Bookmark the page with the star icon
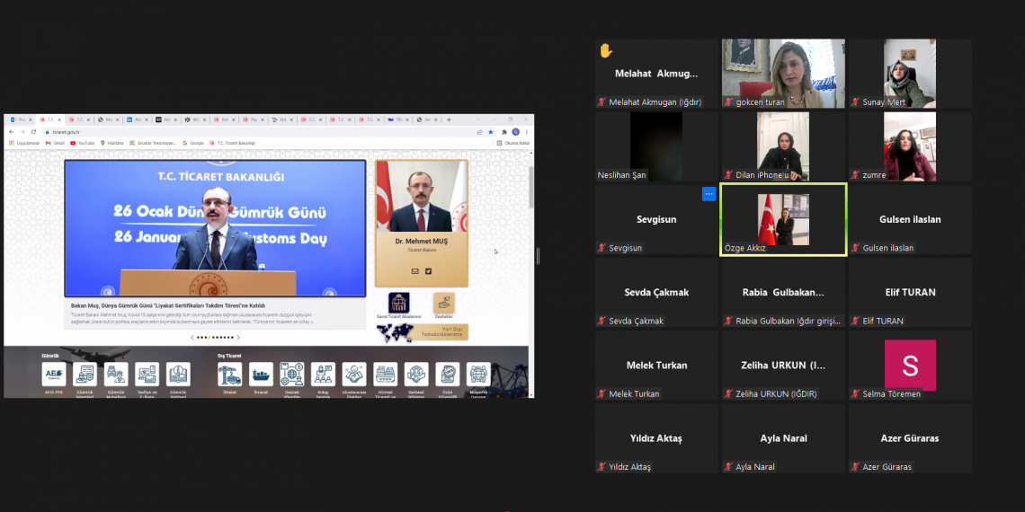Screen dimensions: 1025x512 [491, 132]
